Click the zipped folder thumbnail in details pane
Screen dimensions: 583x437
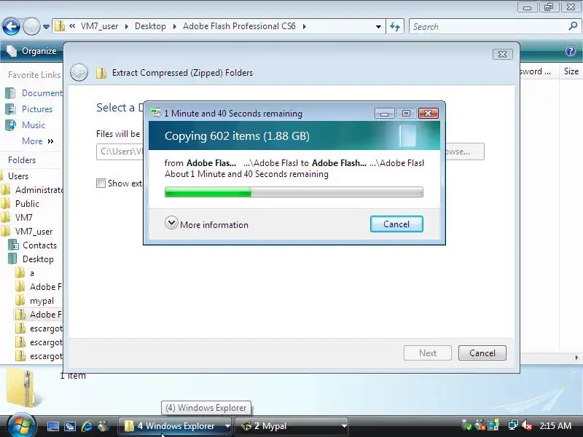(23, 389)
